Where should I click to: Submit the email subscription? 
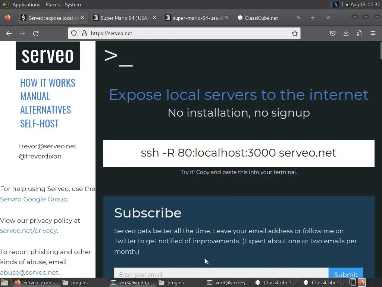click(x=346, y=273)
